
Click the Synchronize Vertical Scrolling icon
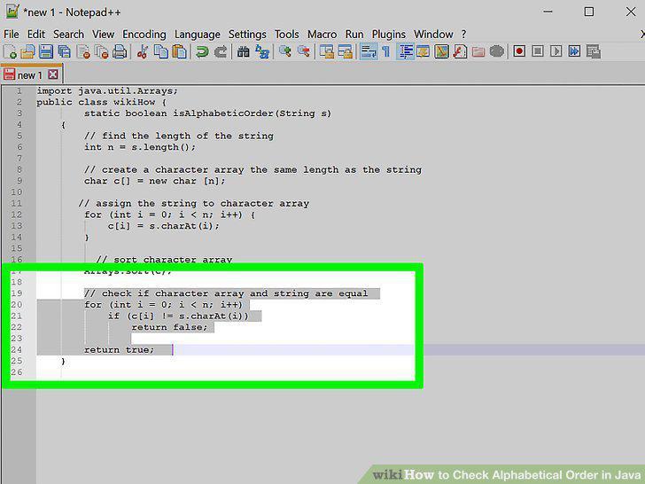click(x=327, y=51)
